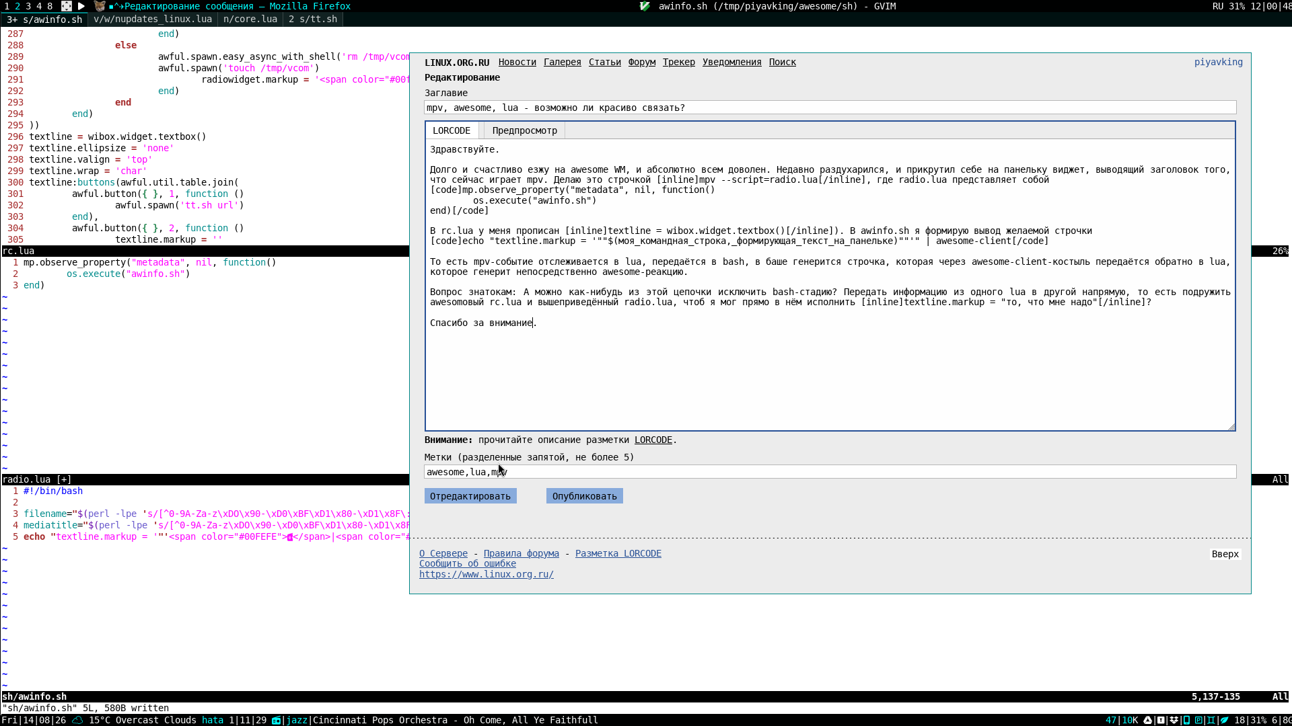Click the RU keyboard layout indicator
Screen dimensions: 1292x726
(1218, 6)
